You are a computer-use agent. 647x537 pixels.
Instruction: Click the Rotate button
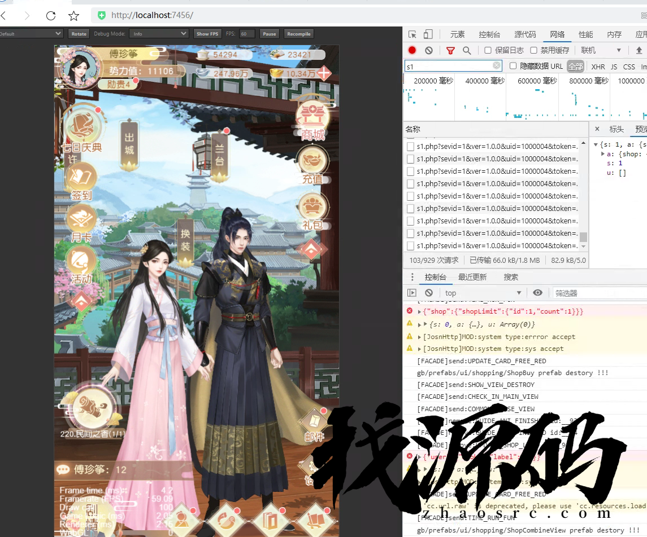pyautogui.click(x=79, y=34)
